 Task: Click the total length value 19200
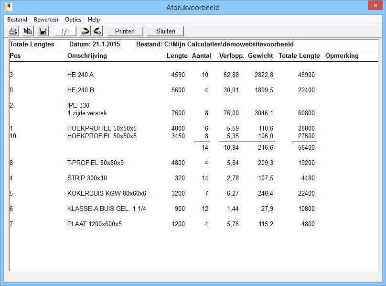(x=306, y=163)
